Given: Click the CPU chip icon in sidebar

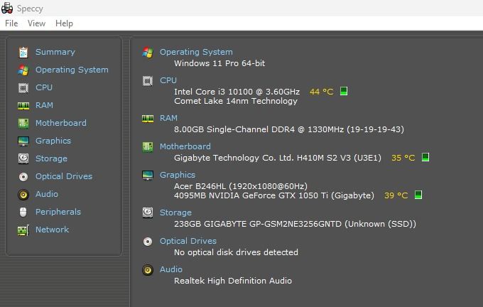Looking at the screenshot, I should [x=23, y=88].
